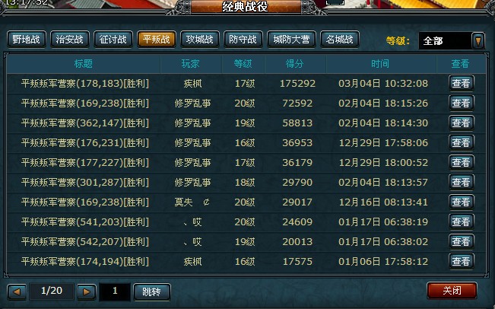Switch to the 城防大营 tab
495x309 pixels.
(291, 40)
